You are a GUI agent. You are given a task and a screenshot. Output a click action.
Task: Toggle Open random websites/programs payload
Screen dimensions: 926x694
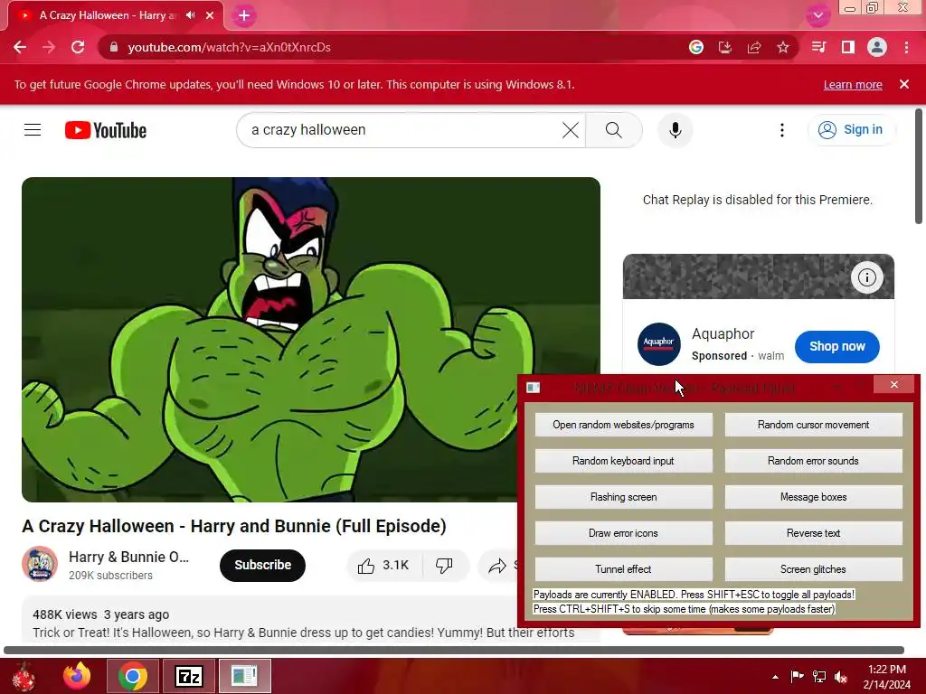624,425
